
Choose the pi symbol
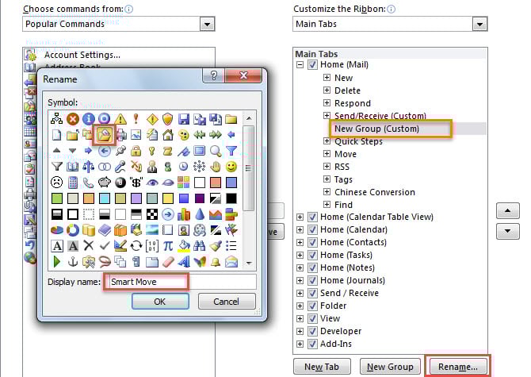[x=168, y=245]
